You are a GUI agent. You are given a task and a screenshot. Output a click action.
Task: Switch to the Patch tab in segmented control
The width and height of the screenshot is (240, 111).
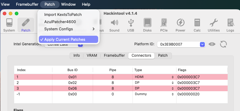point(163,55)
